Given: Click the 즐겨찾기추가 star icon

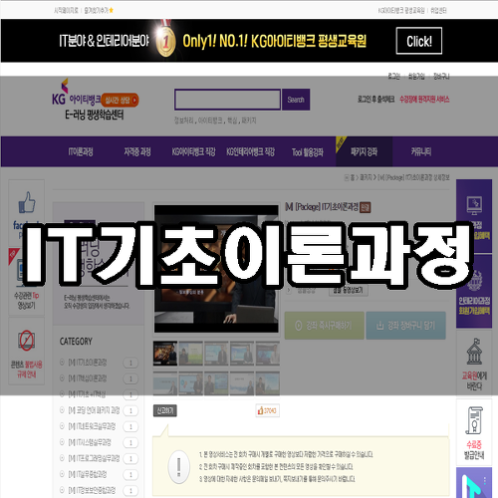Looking at the screenshot, I should pyautogui.click(x=112, y=10).
